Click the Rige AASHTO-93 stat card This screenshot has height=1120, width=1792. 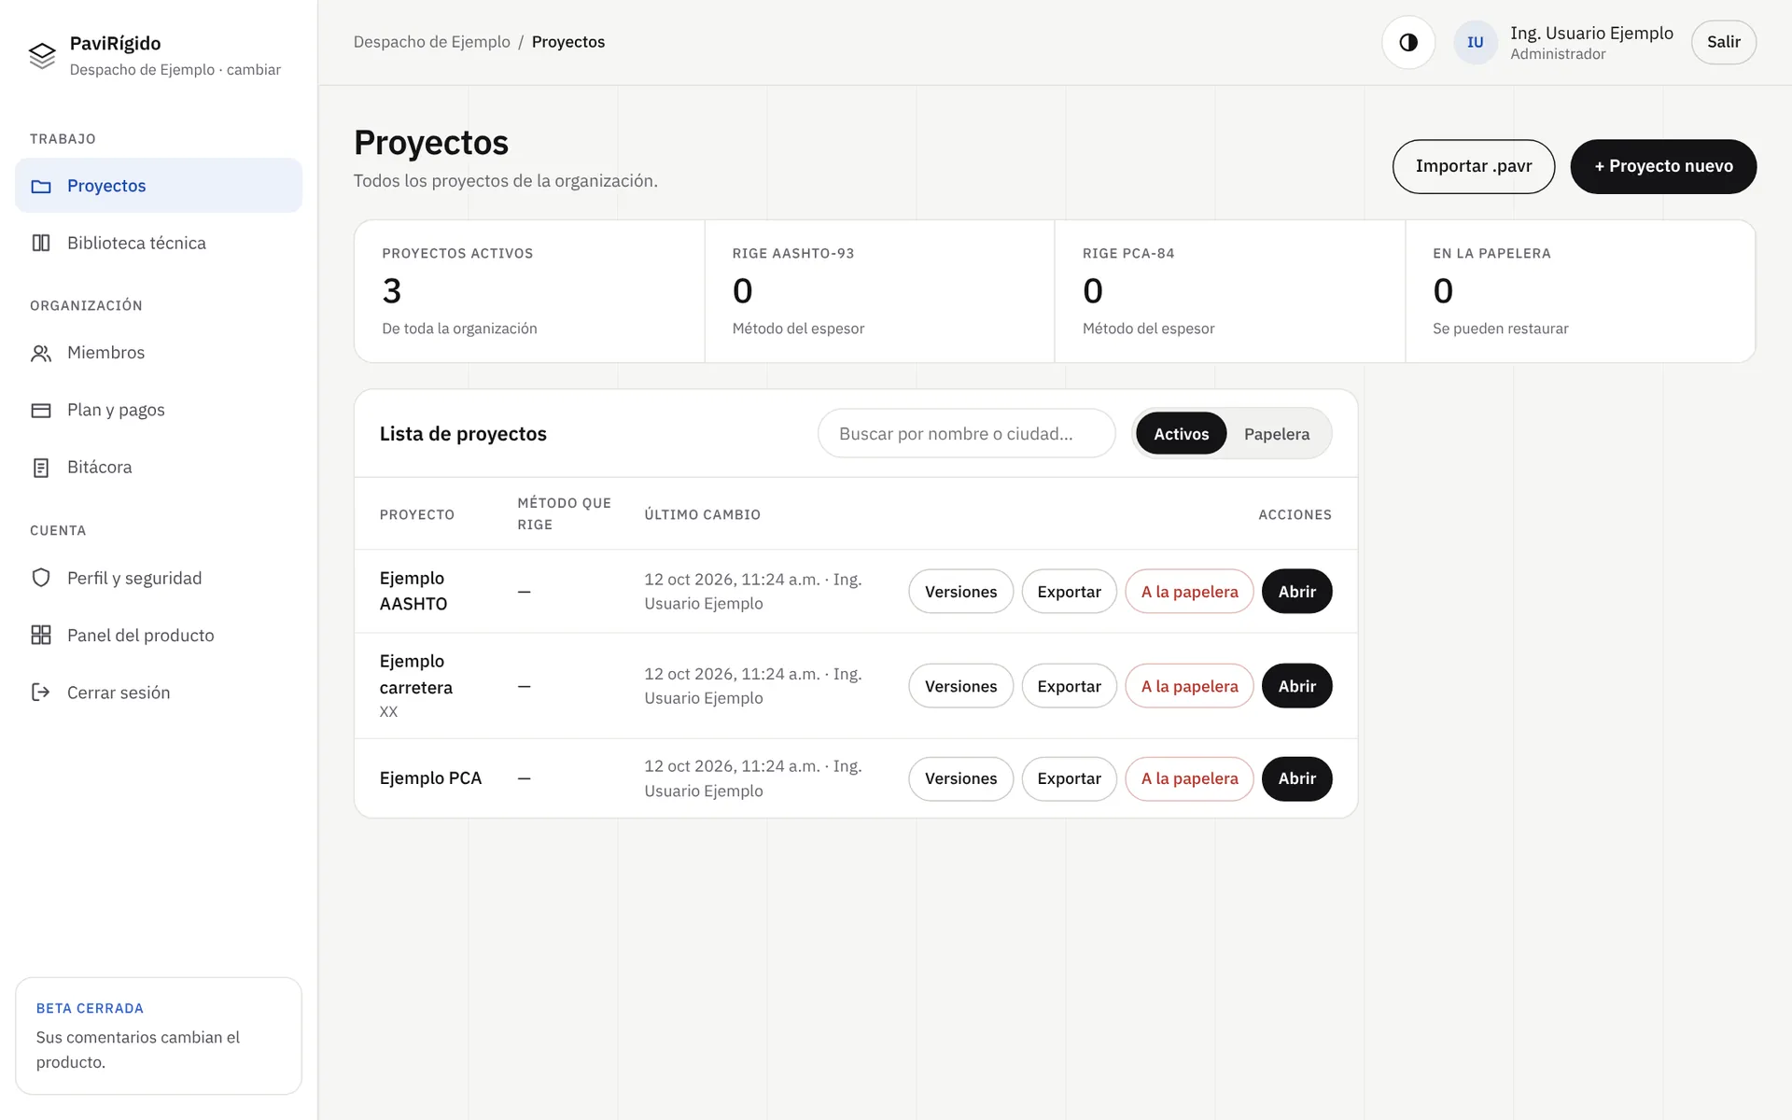(x=879, y=291)
